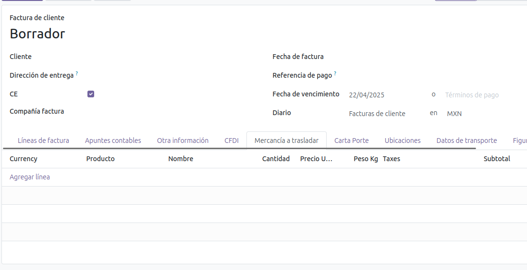The width and height of the screenshot is (527, 270).
Task: Sort the table by Cantidad column
Action: pos(276,159)
